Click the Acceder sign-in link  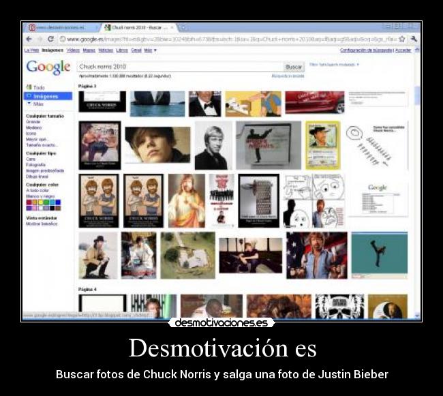tap(403, 50)
